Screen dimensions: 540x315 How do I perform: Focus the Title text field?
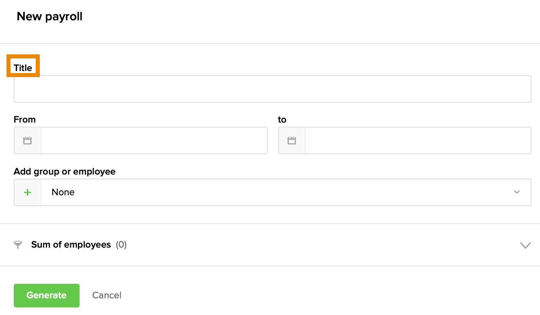pos(272,89)
